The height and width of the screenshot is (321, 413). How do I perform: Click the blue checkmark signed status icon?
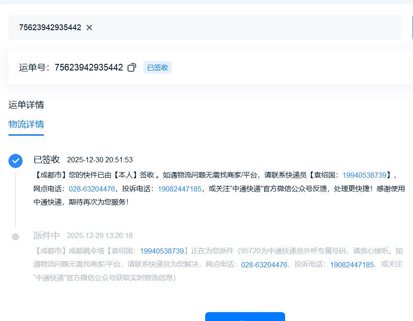16,161
